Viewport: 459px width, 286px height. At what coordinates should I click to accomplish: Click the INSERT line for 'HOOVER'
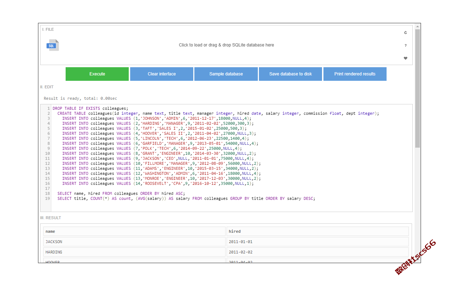[x=159, y=133]
